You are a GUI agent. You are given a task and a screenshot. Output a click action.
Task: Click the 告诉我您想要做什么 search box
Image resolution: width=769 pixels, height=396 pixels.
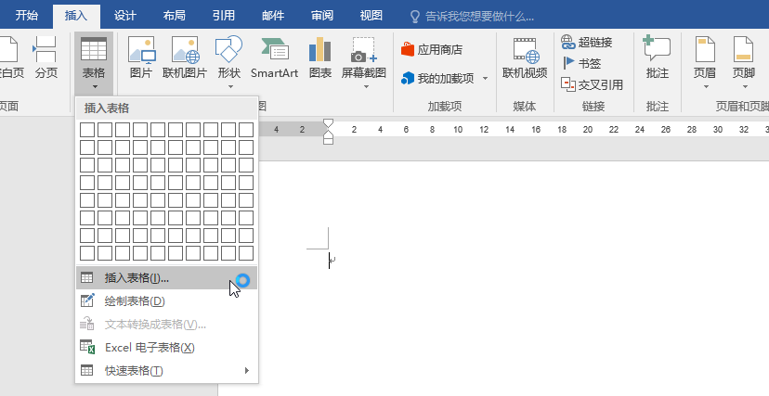pyautogui.click(x=478, y=16)
